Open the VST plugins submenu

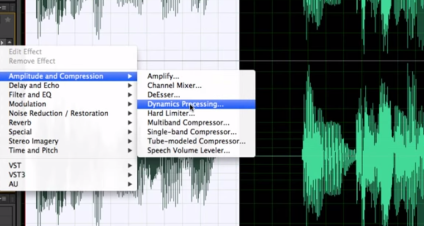click(15, 165)
